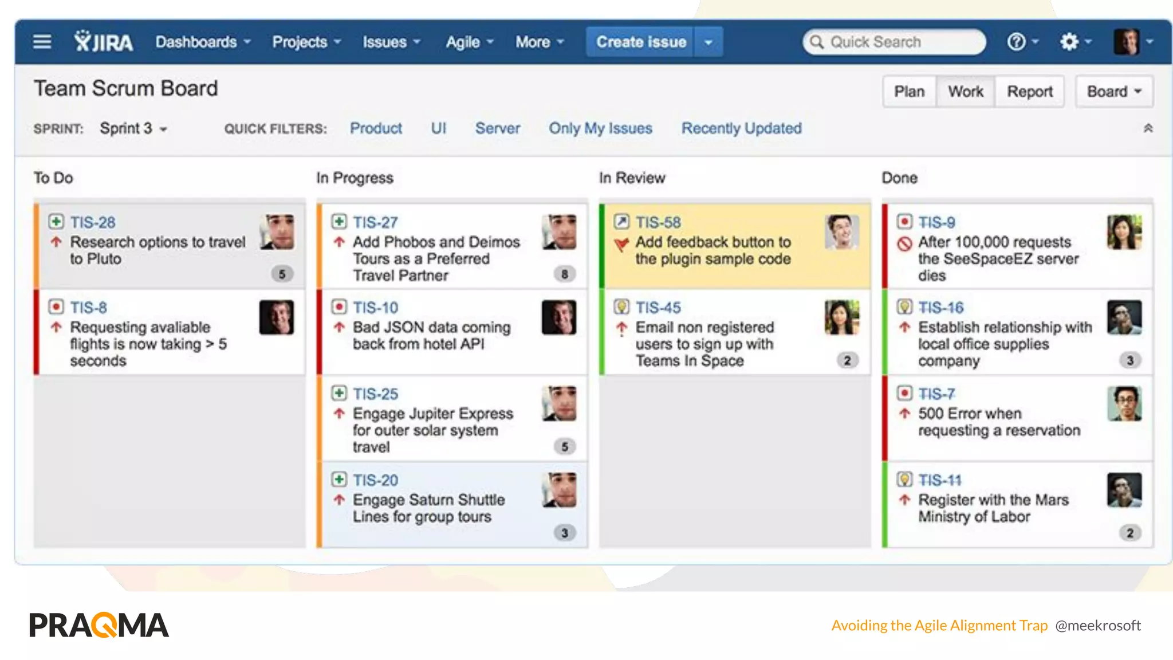
Task: Toggle the UI quick filter
Action: point(438,128)
